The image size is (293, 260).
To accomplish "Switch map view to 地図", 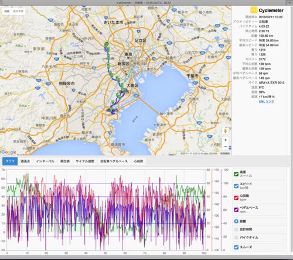I will [7, 11].
